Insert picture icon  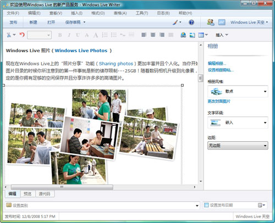point(192,35)
